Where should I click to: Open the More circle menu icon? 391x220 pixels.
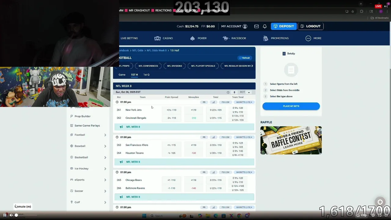[308, 38]
